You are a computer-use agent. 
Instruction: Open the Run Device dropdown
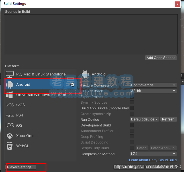tap(144, 119)
